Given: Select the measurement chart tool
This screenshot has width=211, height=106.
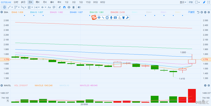Looking at the screenshot, I should point(29,7).
